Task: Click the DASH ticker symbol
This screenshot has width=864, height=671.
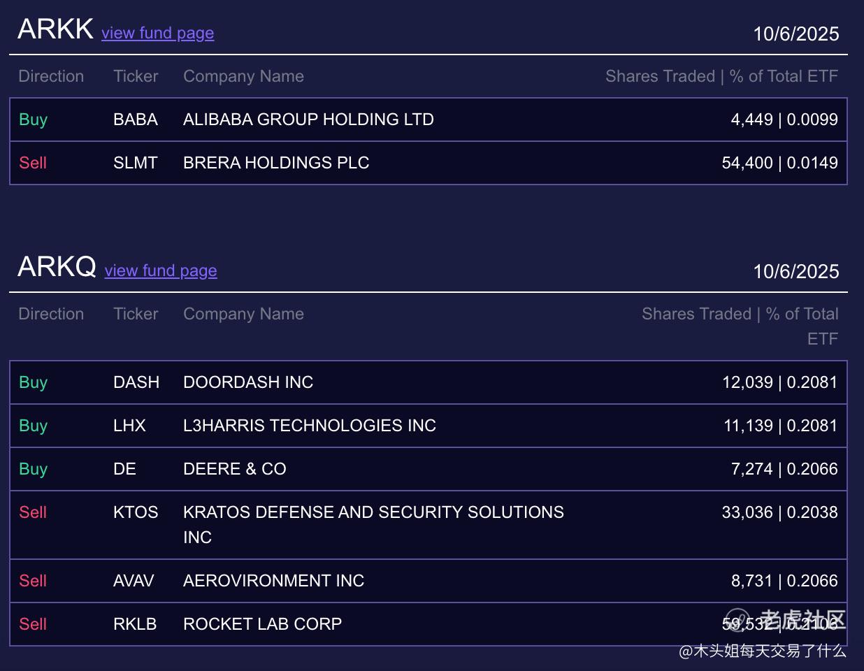Action: pyautogui.click(x=136, y=382)
